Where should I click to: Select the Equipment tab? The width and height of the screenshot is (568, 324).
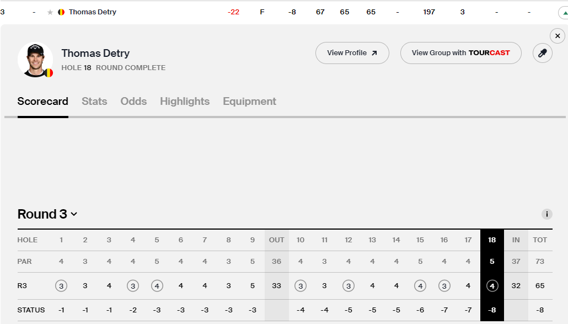249,102
